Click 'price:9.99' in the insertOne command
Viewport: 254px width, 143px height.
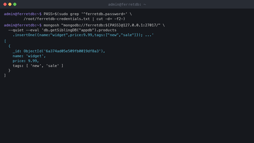pyautogui.click(x=81, y=35)
